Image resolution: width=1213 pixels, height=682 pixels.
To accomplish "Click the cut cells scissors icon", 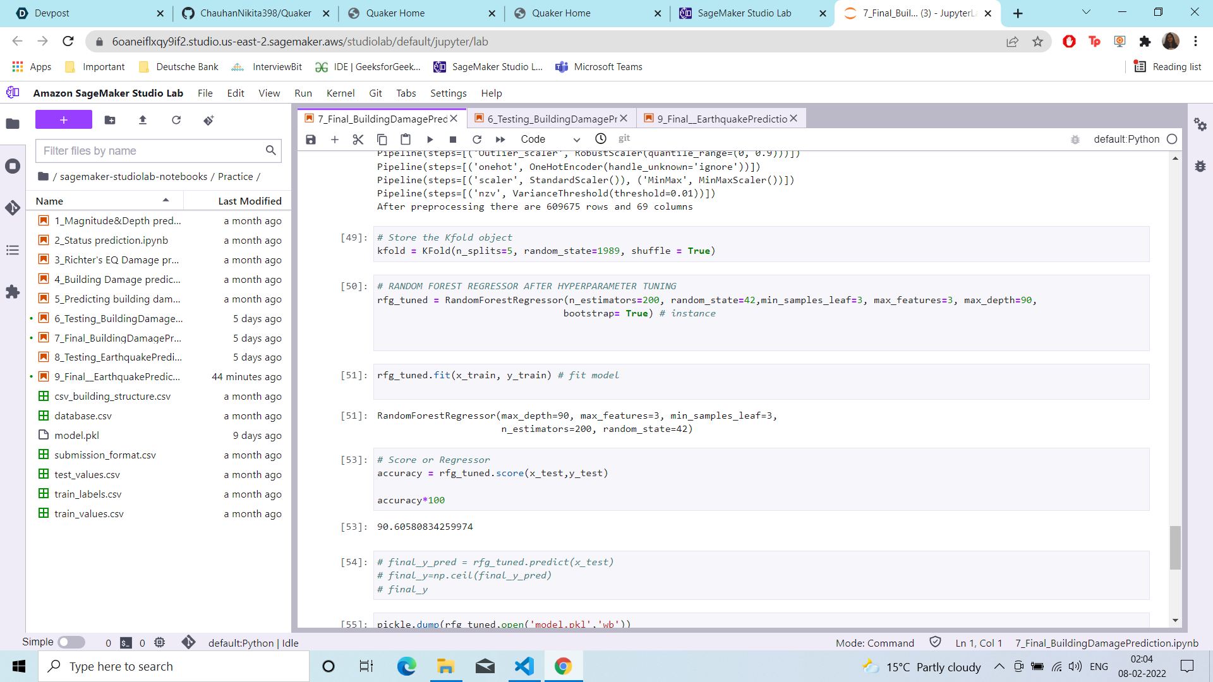I will click(x=358, y=140).
